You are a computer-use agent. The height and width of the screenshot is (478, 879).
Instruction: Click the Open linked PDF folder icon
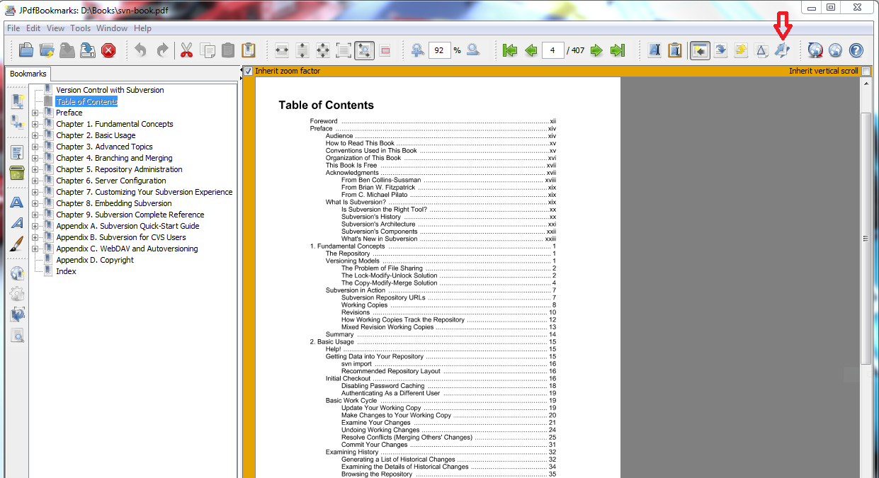(x=47, y=50)
